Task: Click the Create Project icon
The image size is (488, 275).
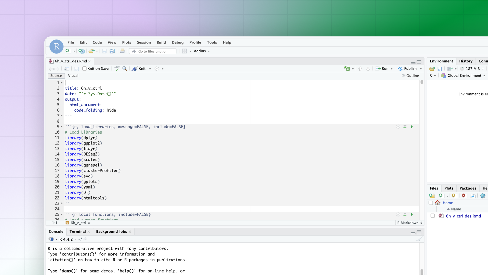Action: pos(81,51)
